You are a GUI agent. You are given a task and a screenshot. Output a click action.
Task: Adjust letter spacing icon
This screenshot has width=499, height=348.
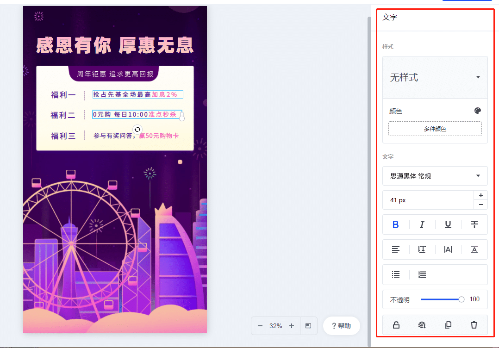click(448, 249)
